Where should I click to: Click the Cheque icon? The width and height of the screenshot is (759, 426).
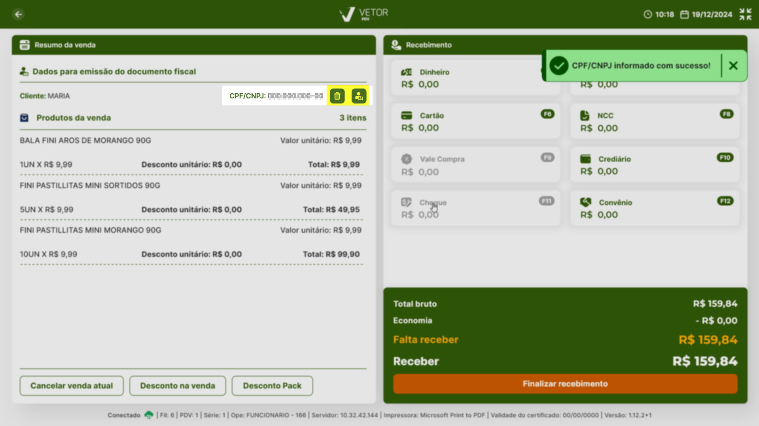(x=406, y=202)
